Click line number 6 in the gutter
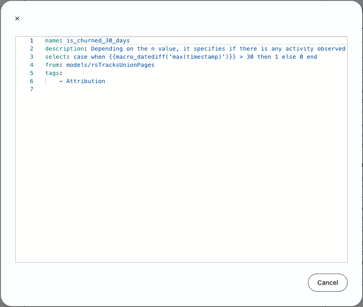363x307 pixels. (x=32, y=81)
